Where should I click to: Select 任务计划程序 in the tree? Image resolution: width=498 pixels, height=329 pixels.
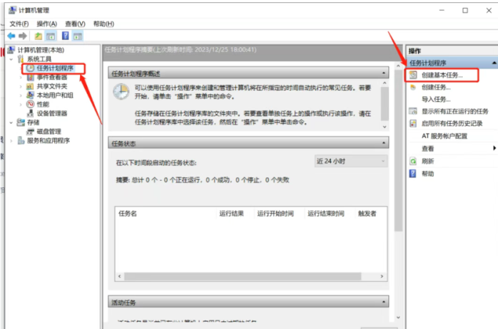[x=55, y=68]
